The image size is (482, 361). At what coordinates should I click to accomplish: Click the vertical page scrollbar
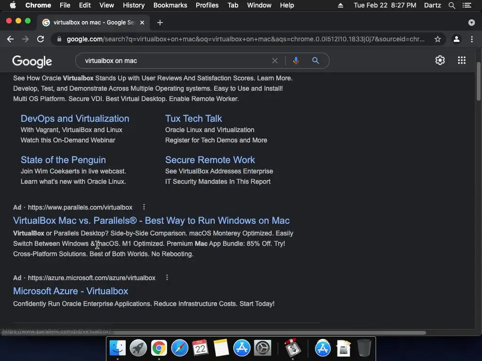click(x=478, y=81)
